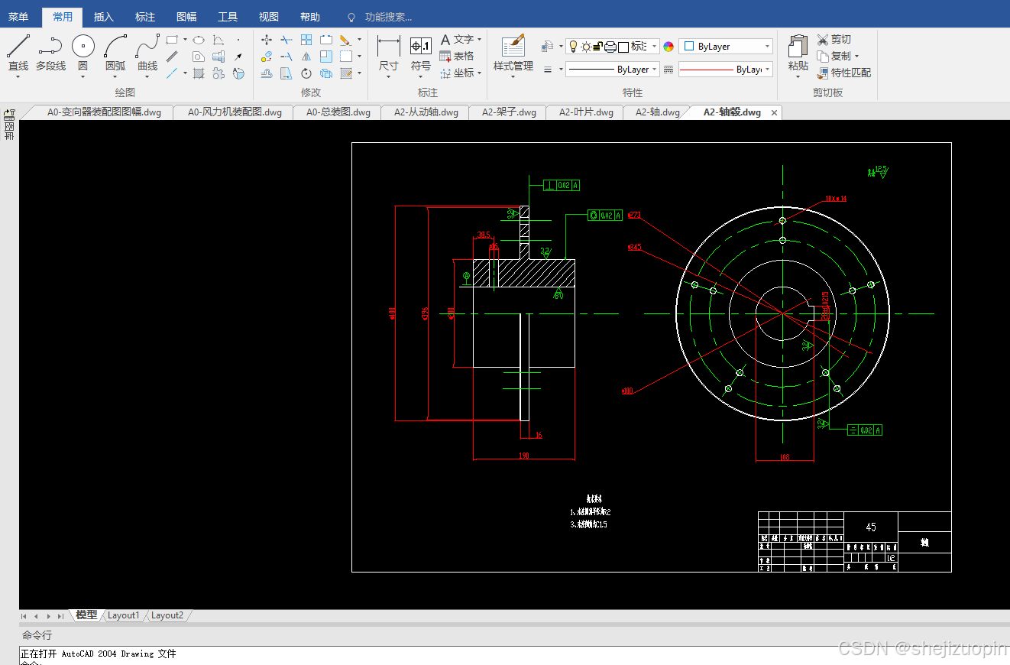The image size is (1010, 665).
Task: Select the Curve (曲线) spline tool
Action: tap(147, 52)
